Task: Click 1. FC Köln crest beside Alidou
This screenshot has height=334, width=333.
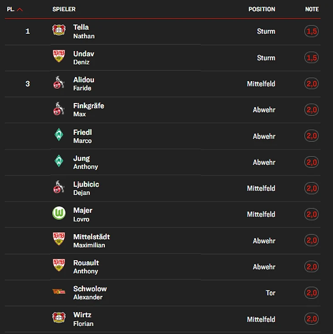Action: 58,83
